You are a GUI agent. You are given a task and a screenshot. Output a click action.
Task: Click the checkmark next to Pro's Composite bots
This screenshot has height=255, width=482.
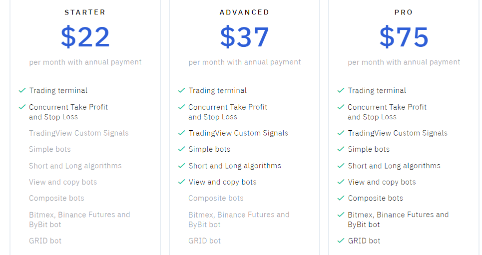(x=341, y=198)
